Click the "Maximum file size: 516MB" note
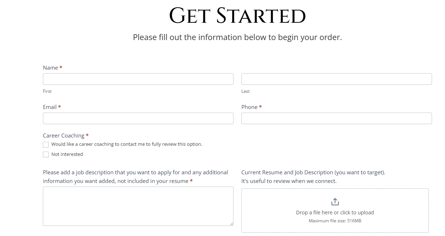This screenshot has height=236, width=445. click(335, 221)
